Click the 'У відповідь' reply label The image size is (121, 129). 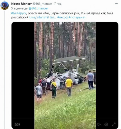19,8
